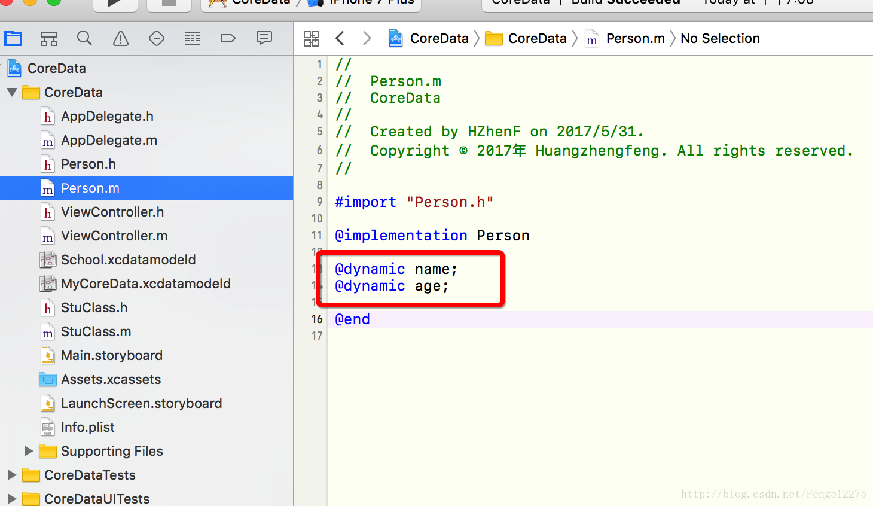Open the Symbol navigator icon
The height and width of the screenshot is (506, 873).
pyautogui.click(x=49, y=39)
